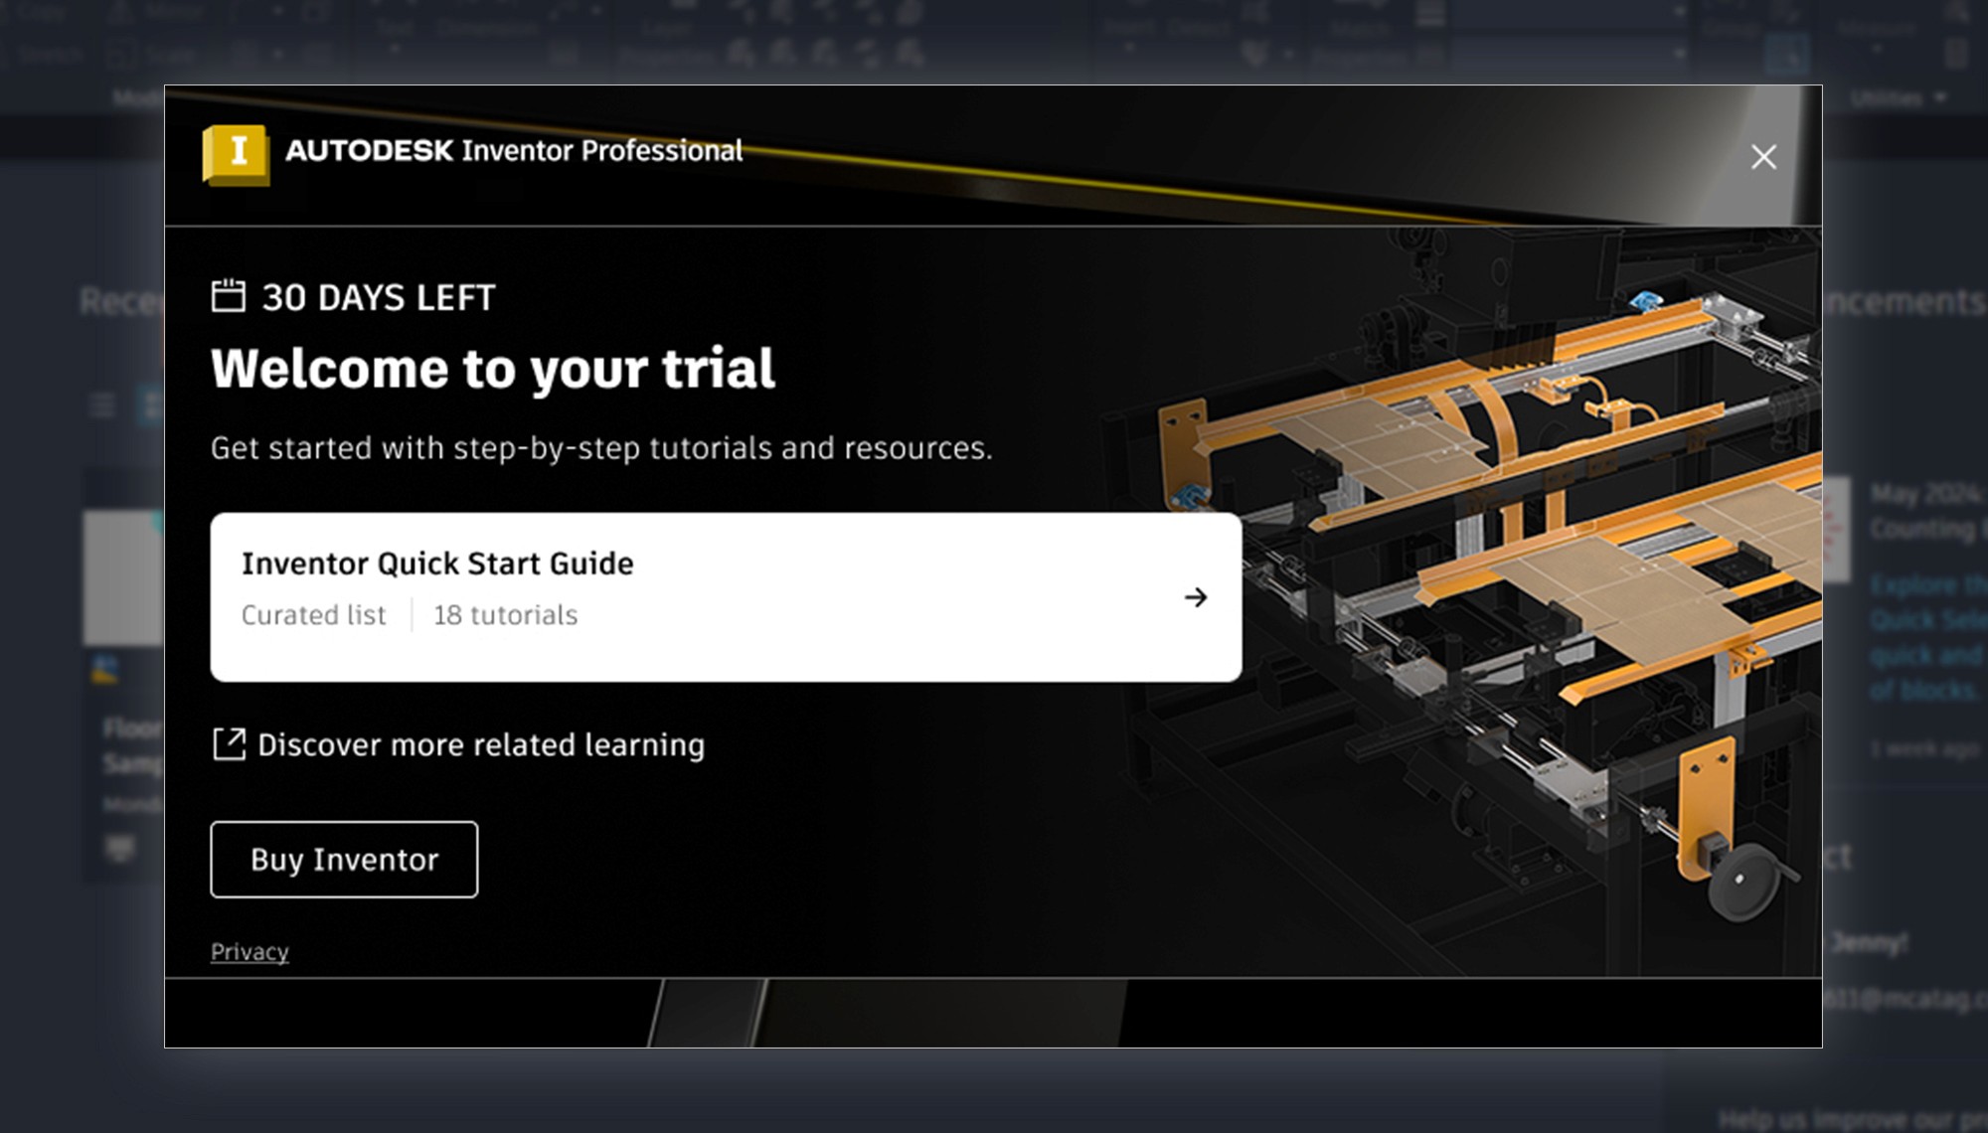1988x1133 pixels.
Task: Click the 'Get started with step-by-step tutorials' text
Action: point(601,448)
